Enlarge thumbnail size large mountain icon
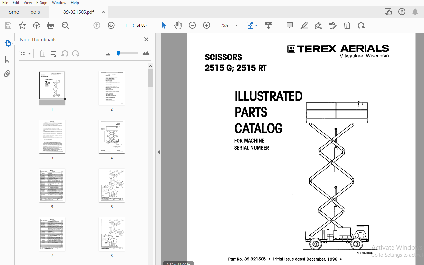The image size is (424, 265). point(146,53)
